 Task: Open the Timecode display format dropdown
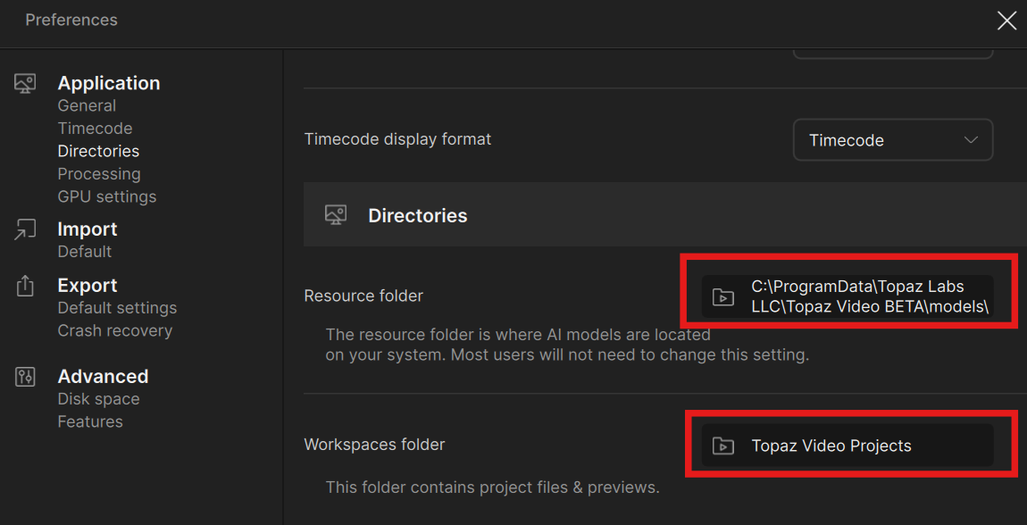click(892, 140)
